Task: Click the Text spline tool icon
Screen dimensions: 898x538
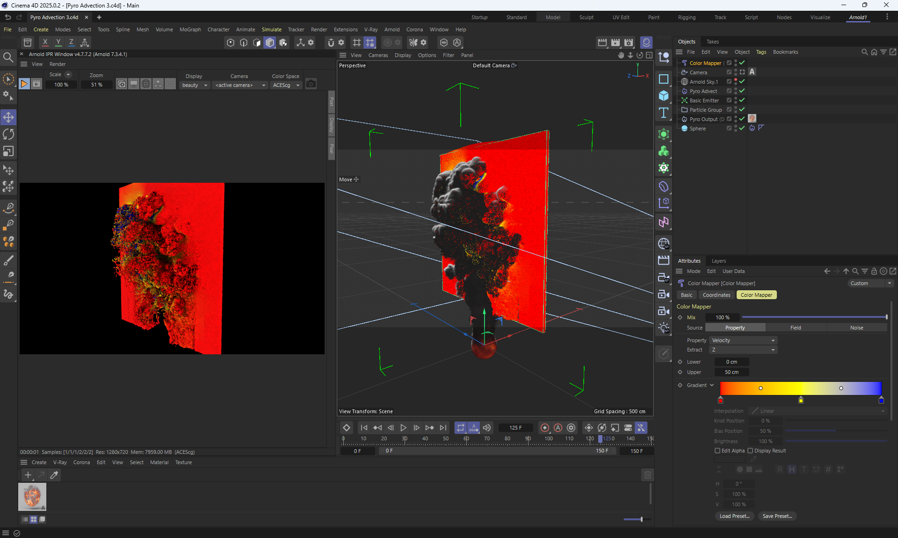Action: pyautogui.click(x=663, y=113)
